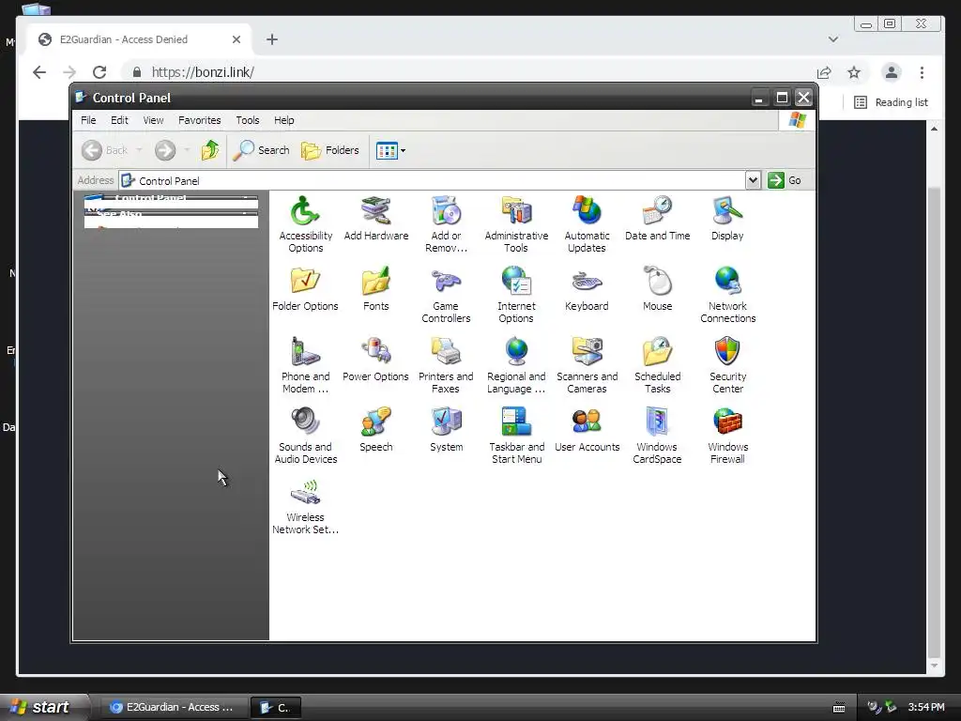The height and width of the screenshot is (721, 961).
Task: Click the Control Panel taskbar button
Action: click(276, 708)
